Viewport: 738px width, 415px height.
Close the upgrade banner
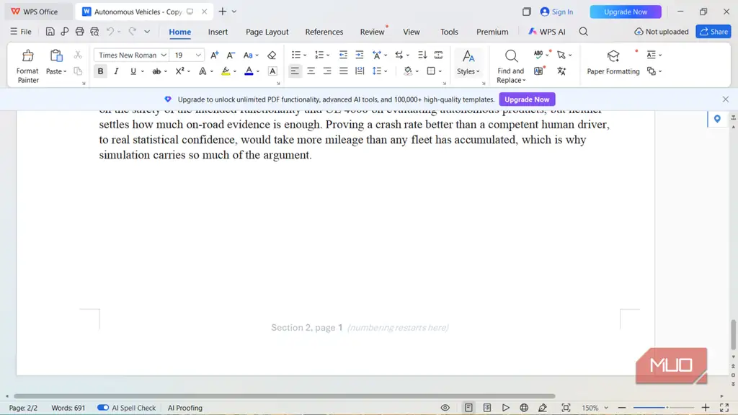coord(725,99)
